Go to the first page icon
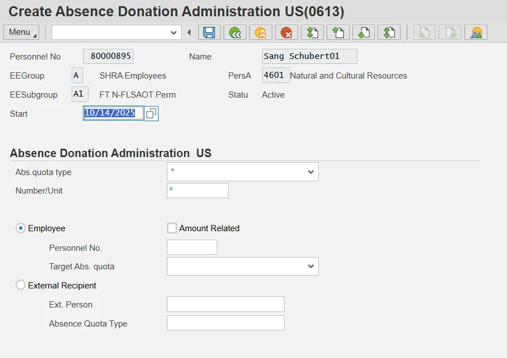507x358 pixels. pyautogui.click(x=312, y=33)
